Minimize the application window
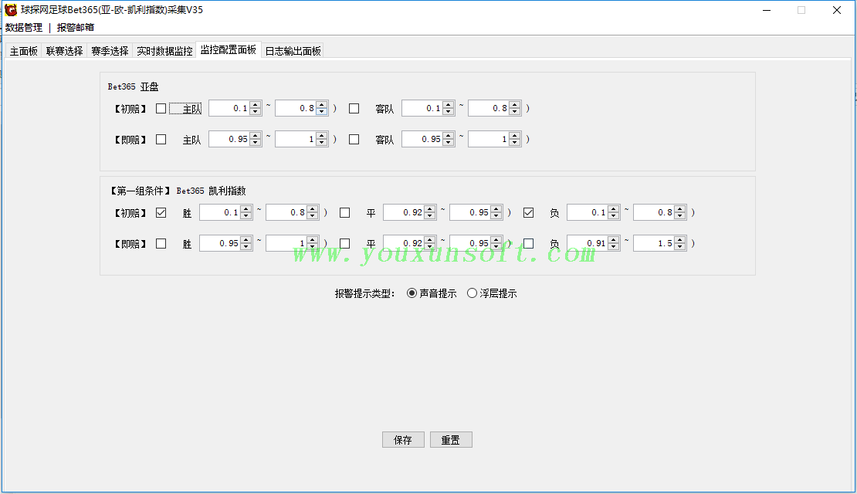Screen dimensions: 857x494 pos(767,10)
